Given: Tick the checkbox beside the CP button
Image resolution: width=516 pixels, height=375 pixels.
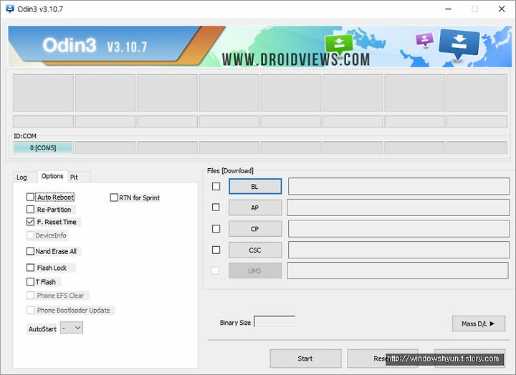Looking at the screenshot, I should click(x=216, y=228).
